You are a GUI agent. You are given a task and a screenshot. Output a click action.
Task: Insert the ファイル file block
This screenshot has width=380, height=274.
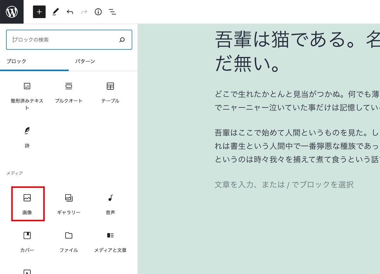click(69, 242)
